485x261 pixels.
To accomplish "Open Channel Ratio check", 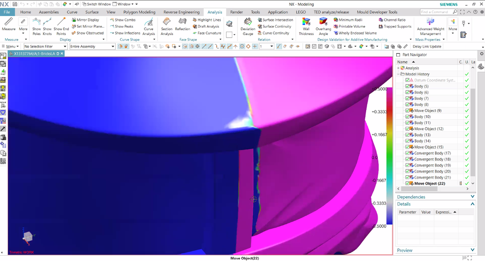I will (392, 20).
